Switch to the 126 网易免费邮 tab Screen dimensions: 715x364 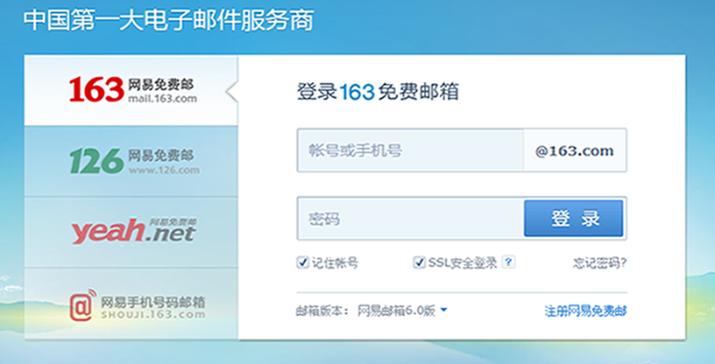pyautogui.click(x=131, y=161)
